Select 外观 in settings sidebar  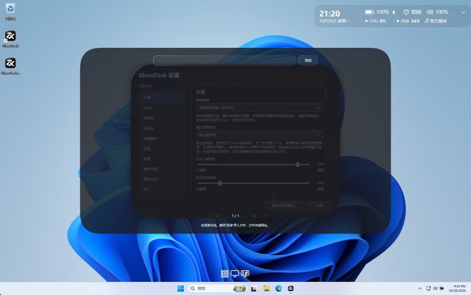tap(162, 98)
